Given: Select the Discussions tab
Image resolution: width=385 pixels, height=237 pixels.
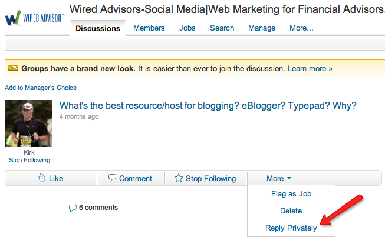Looking at the screenshot, I should [98, 28].
